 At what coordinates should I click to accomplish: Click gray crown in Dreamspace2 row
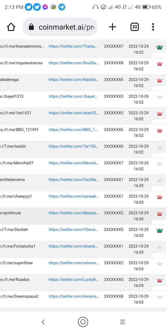[160, 297]
